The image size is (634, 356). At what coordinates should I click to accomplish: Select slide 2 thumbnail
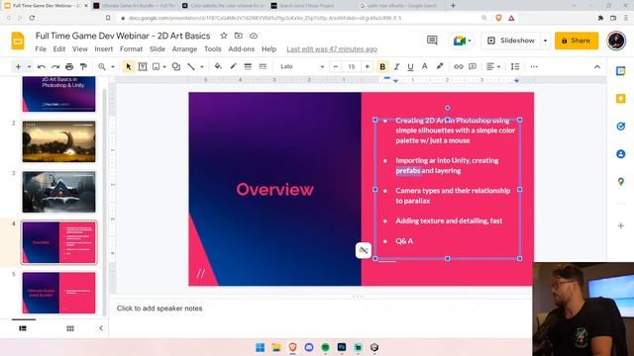[59, 141]
